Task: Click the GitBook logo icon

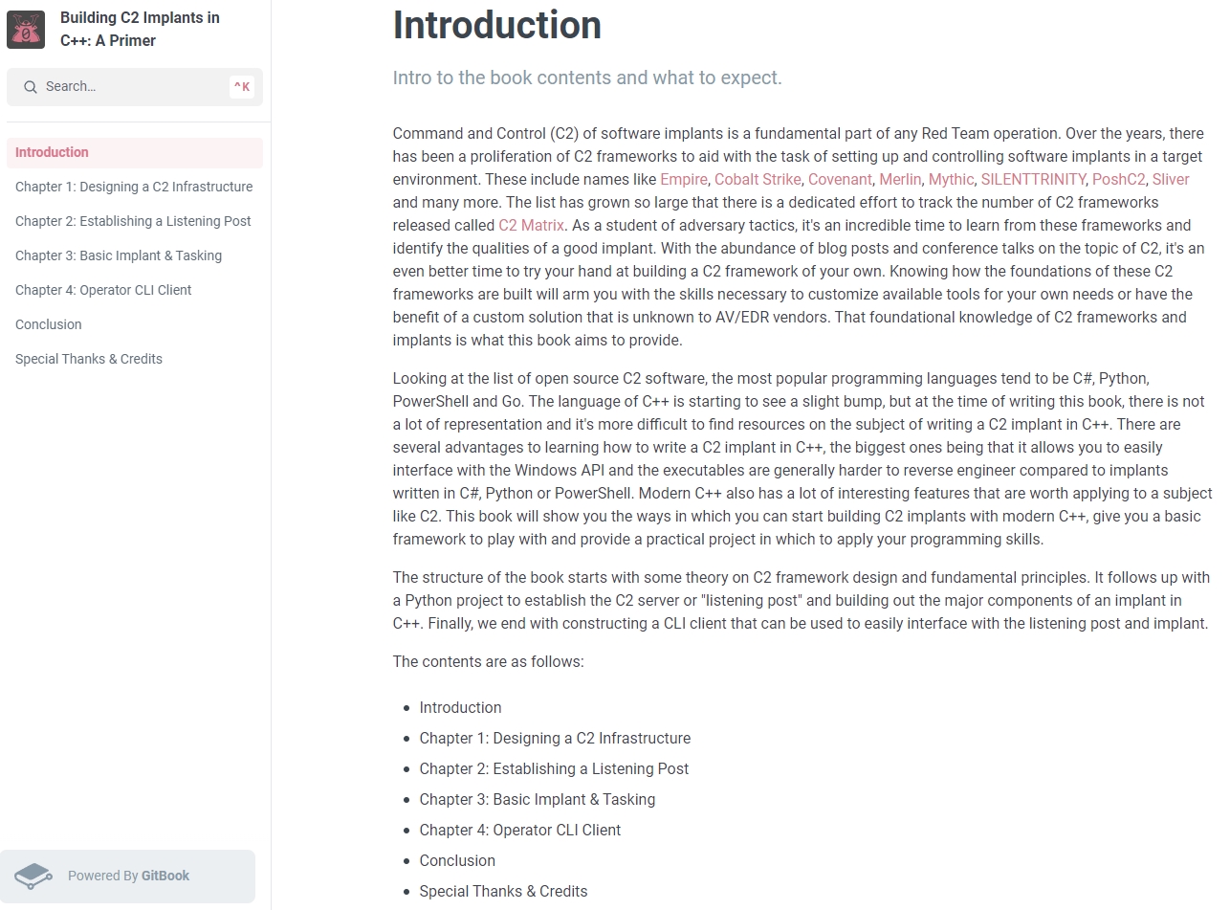Action: (33, 876)
